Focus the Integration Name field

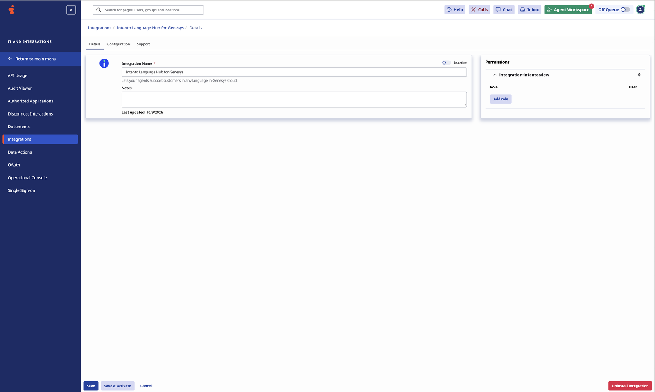(294, 72)
